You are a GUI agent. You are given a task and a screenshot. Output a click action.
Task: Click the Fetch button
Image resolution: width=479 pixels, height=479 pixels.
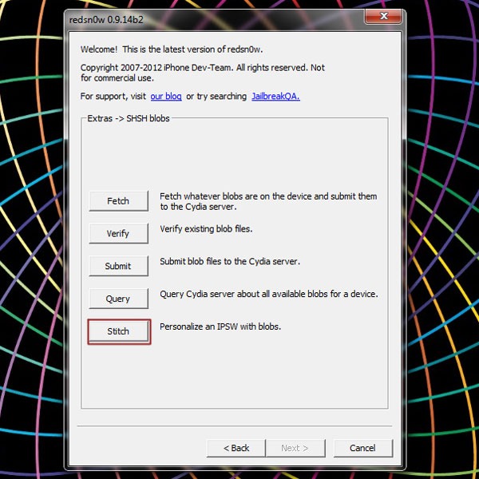point(118,200)
